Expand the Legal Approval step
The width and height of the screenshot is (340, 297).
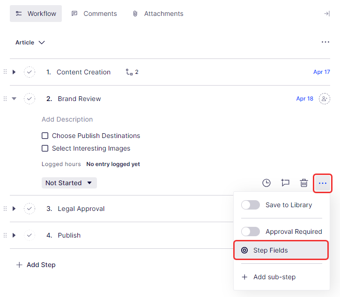pyautogui.click(x=14, y=209)
